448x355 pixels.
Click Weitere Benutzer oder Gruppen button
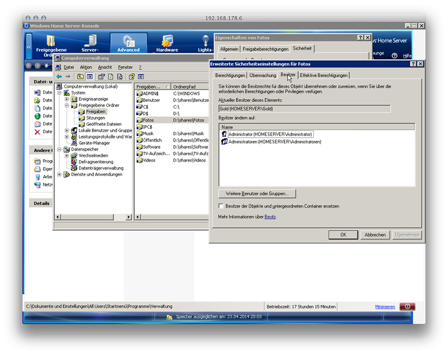(257, 193)
